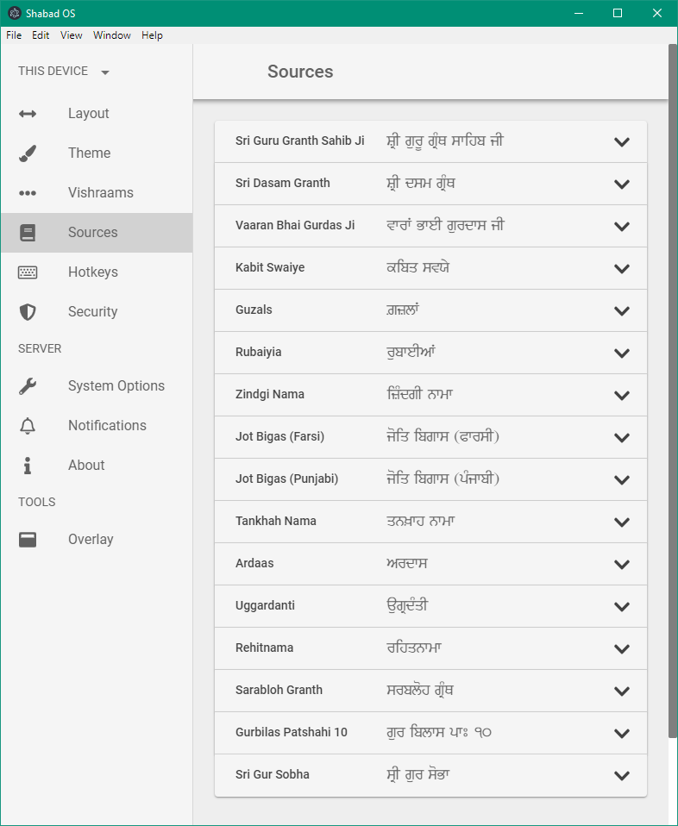Viewport: 678px width, 826px height.
Task: Click the vertical scrollbar thumb
Action: pos(673,391)
